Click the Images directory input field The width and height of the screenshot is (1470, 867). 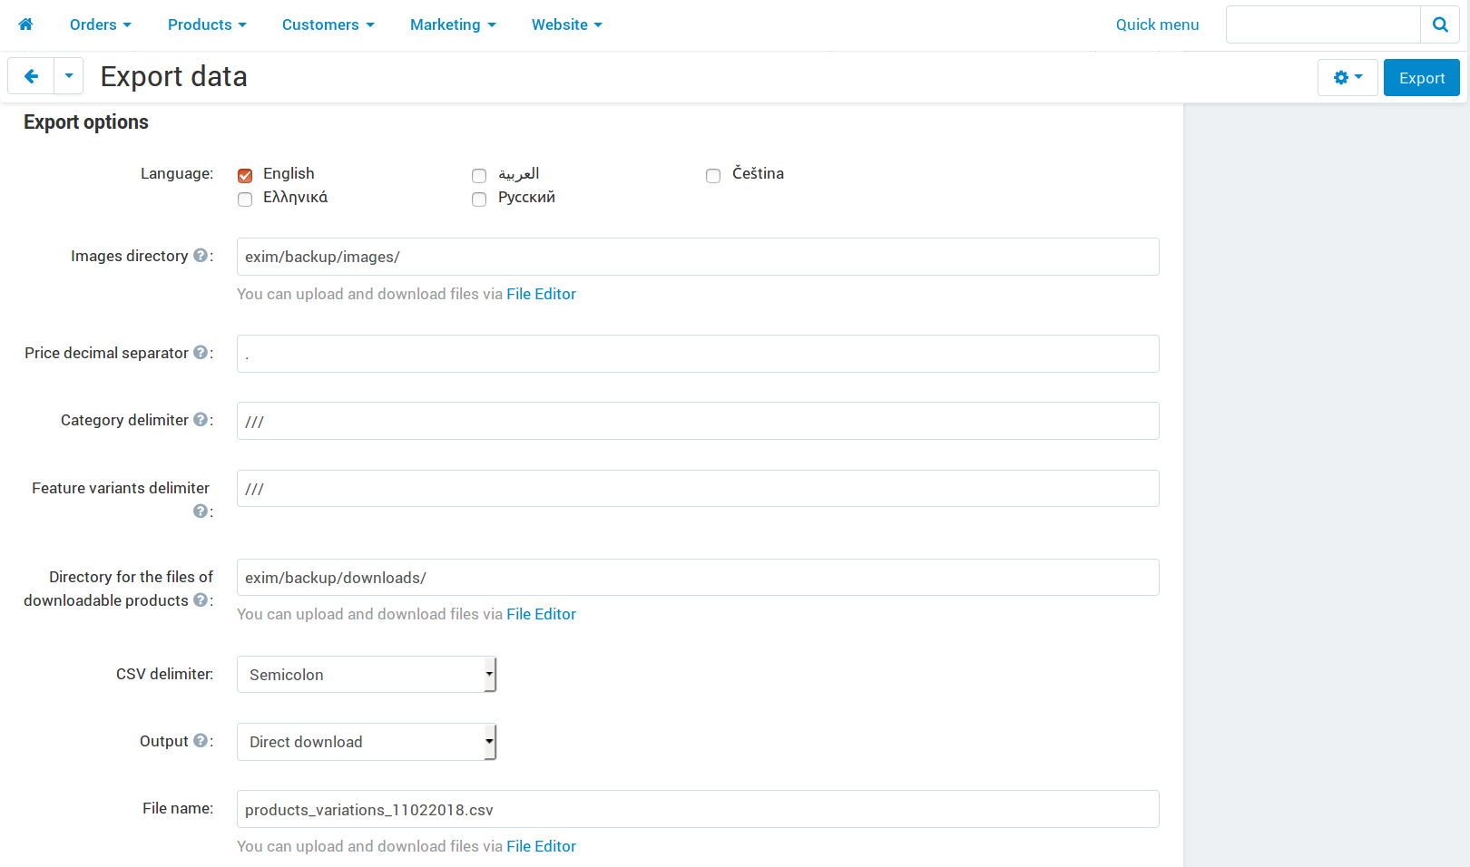[x=698, y=257]
